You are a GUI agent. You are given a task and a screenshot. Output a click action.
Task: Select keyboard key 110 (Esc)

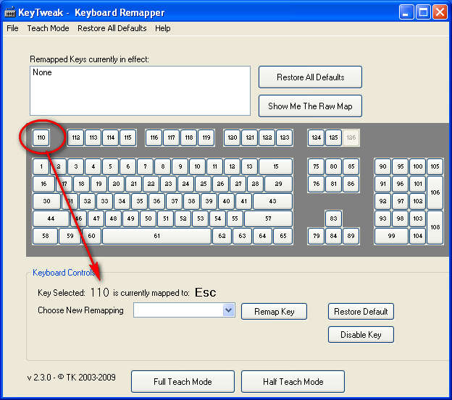[41, 137]
